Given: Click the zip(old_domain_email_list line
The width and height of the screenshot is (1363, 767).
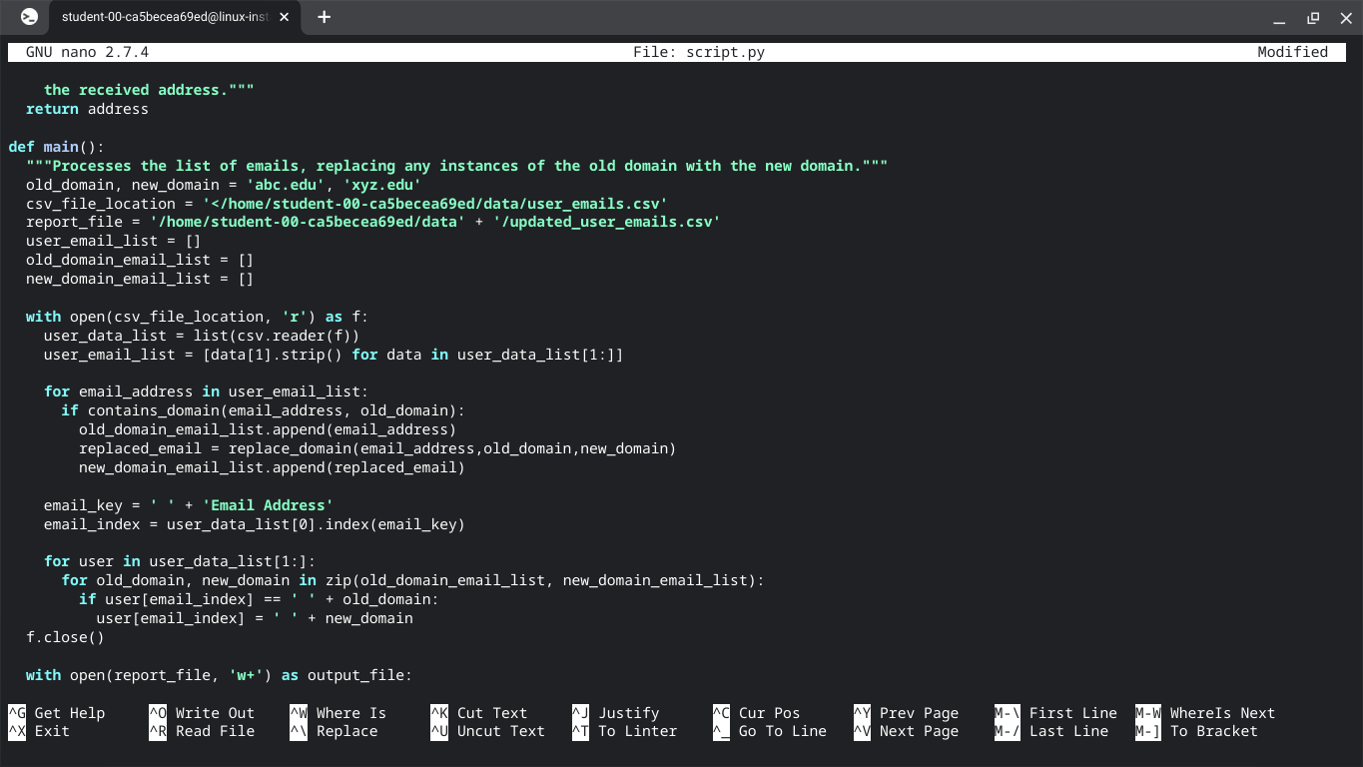Looking at the screenshot, I should 412,580.
